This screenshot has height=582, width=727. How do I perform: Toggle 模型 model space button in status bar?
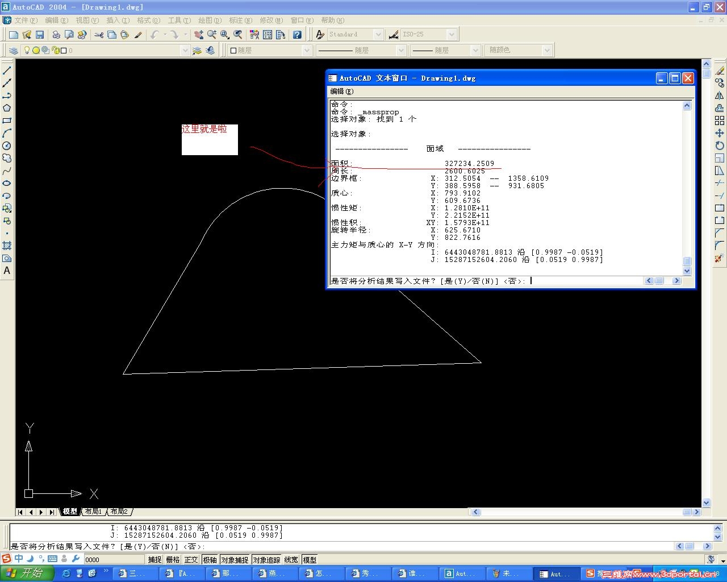310,560
